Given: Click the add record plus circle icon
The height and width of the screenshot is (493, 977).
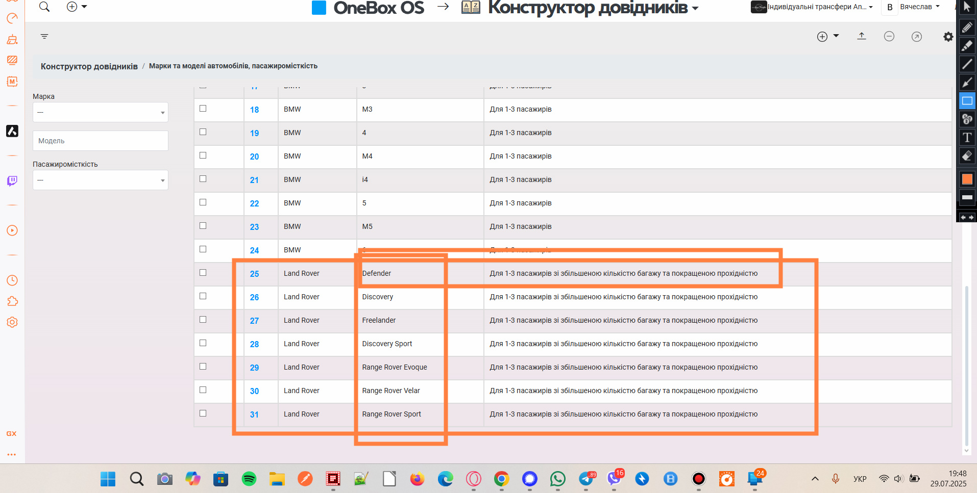Looking at the screenshot, I should 822,36.
